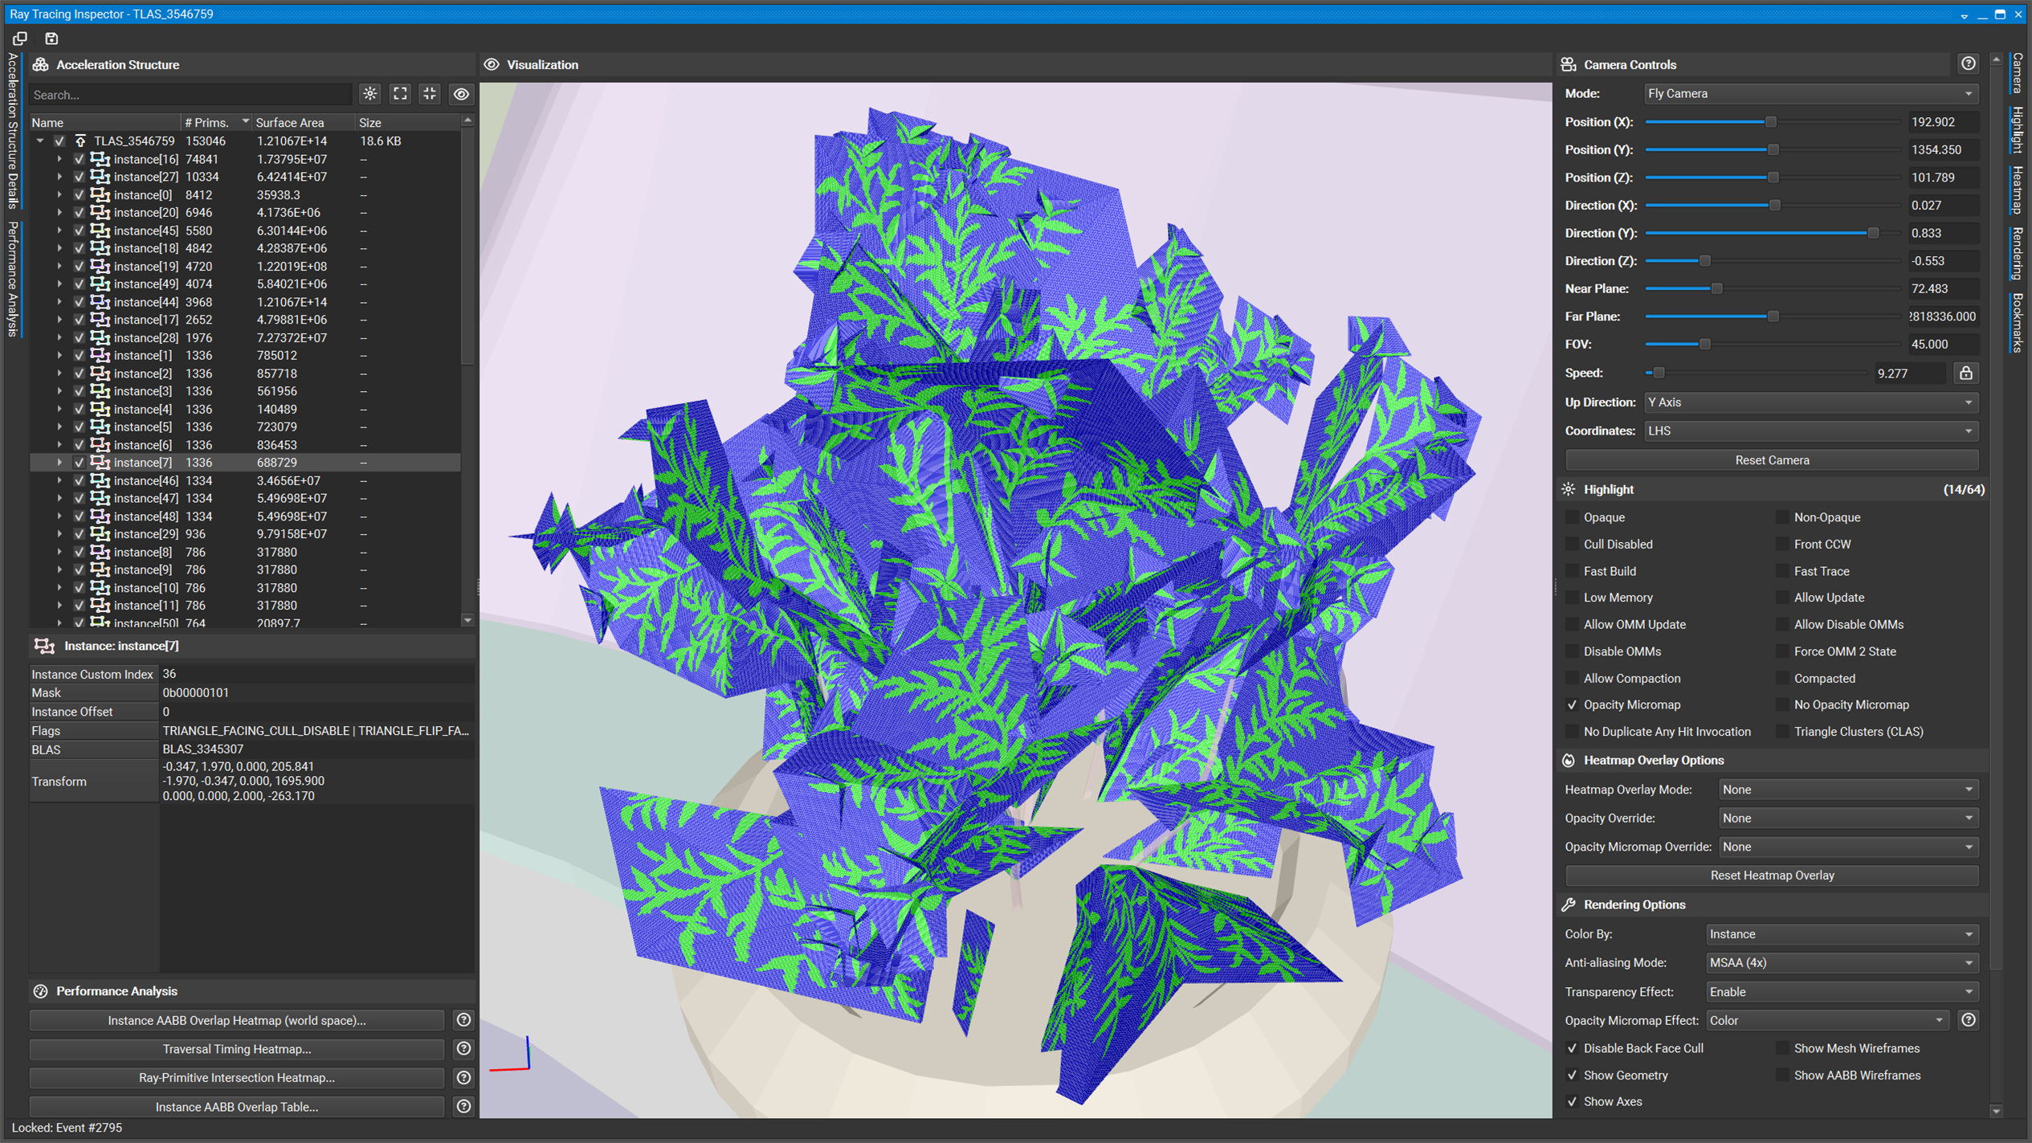Click the Opacity Micromap Effect help icon

(1968, 1020)
